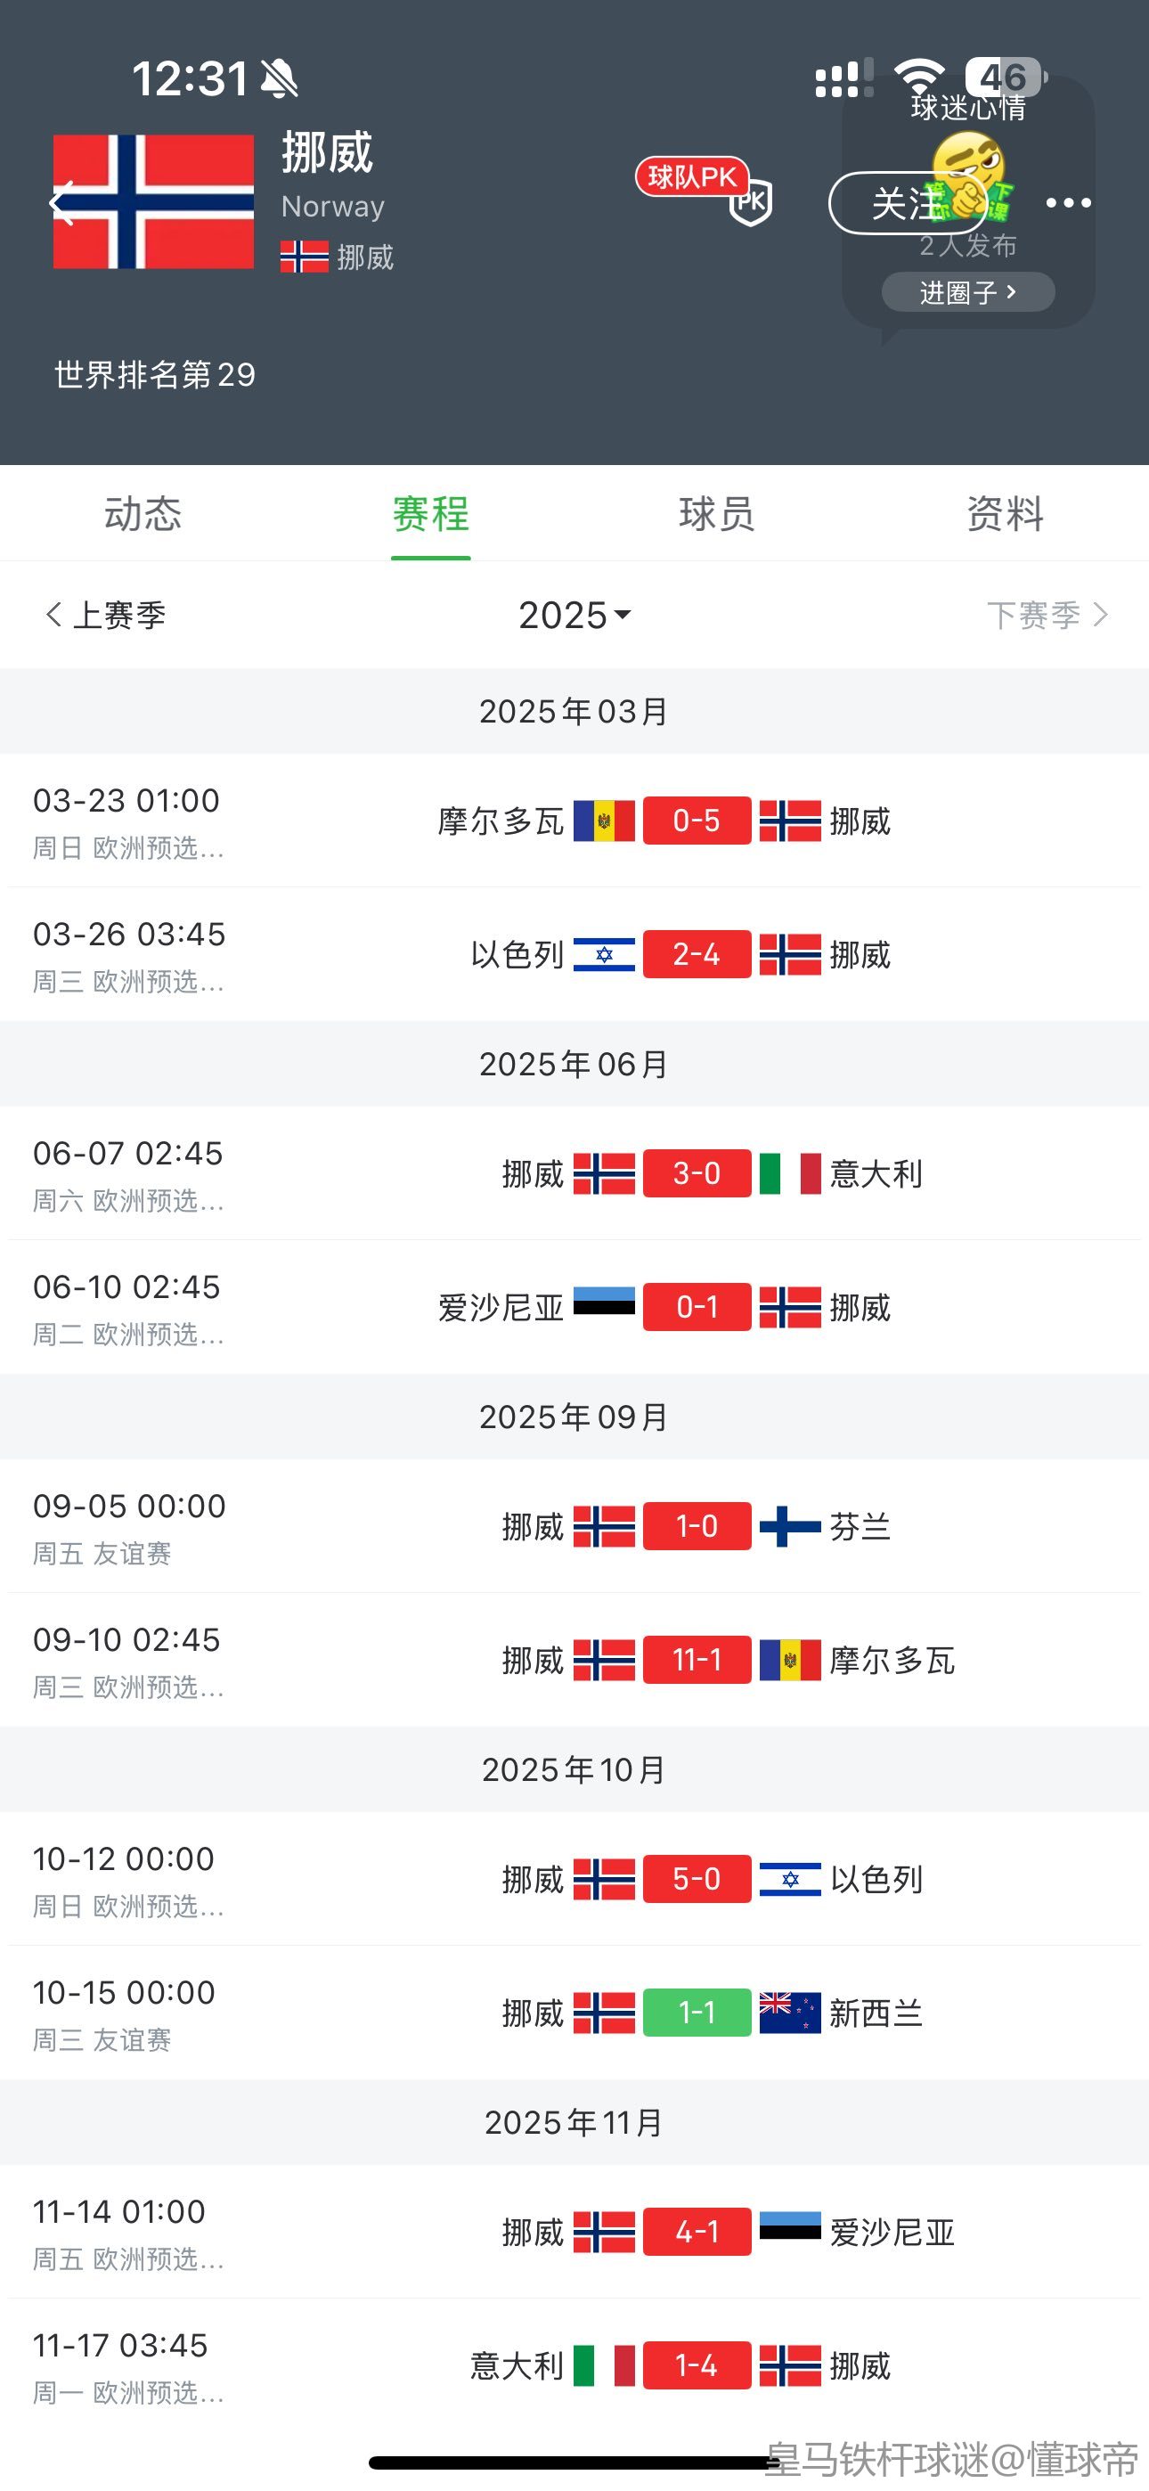Tap Finland flag in 1-0 match
This screenshot has width=1149, height=2491.
(x=790, y=1527)
